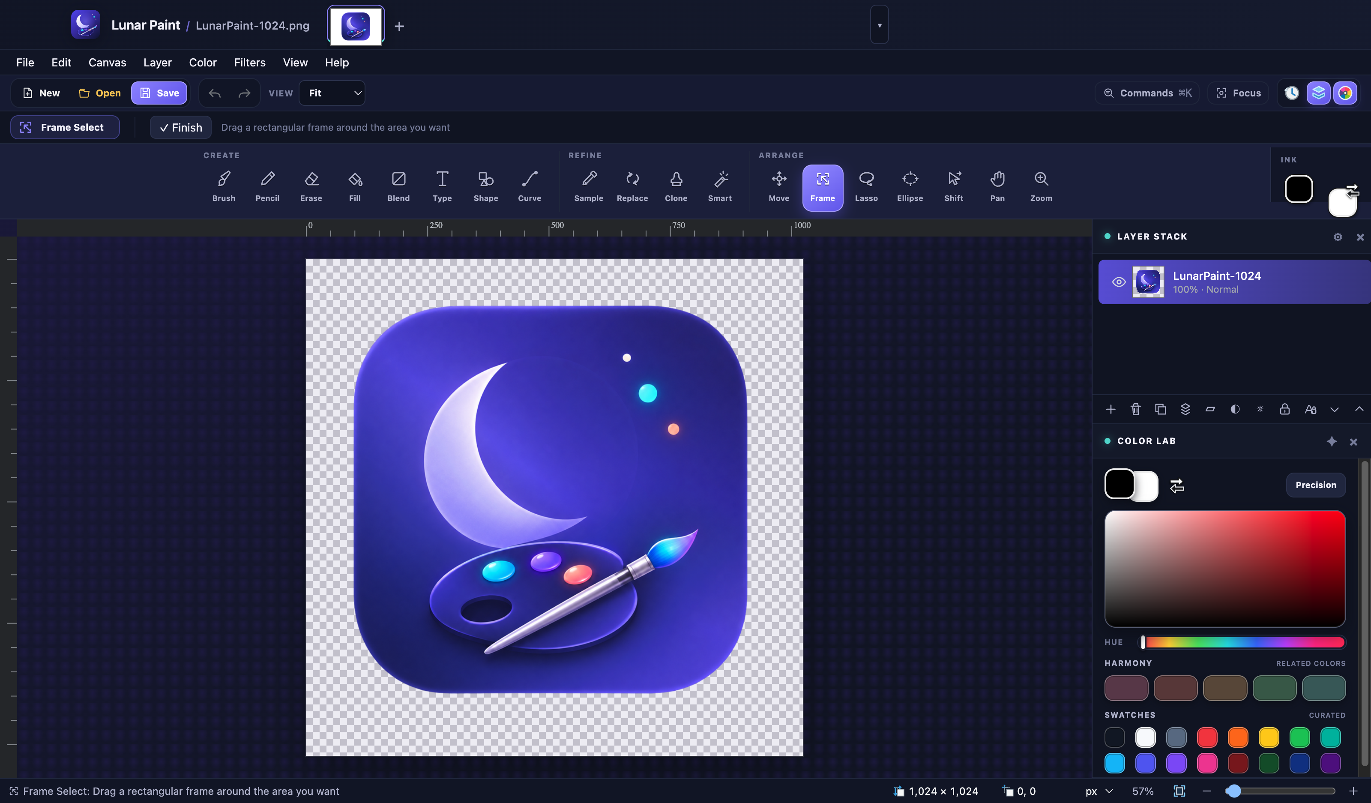
Task: Move layer up with chevron up
Action: (1359, 409)
